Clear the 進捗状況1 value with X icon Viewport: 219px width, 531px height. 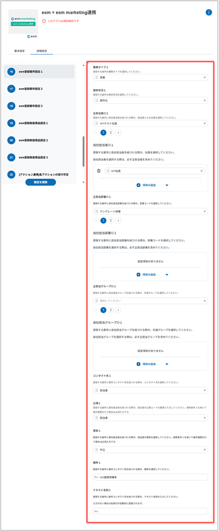204,100
